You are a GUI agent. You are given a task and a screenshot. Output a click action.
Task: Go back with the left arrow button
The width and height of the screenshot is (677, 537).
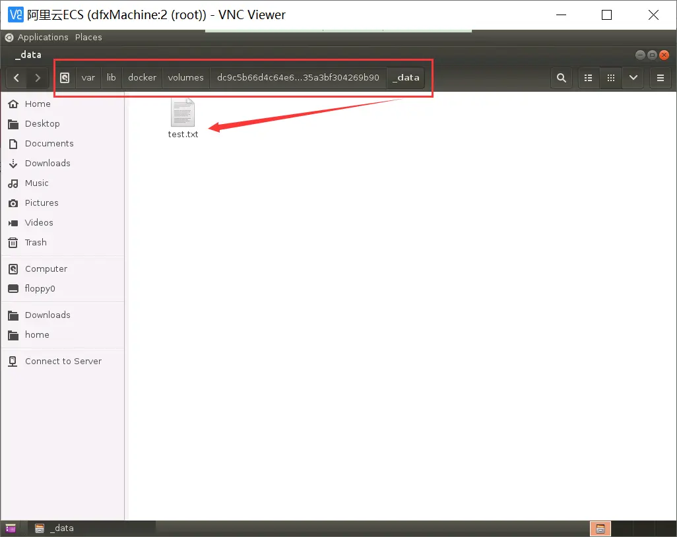(16, 78)
